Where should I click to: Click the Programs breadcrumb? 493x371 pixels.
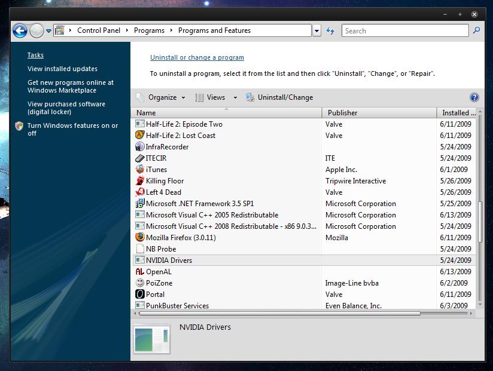point(149,30)
